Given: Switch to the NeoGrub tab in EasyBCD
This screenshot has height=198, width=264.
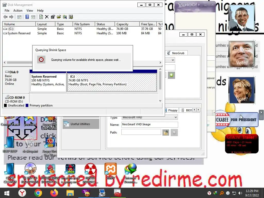Looking at the screenshot, I should [176, 53].
